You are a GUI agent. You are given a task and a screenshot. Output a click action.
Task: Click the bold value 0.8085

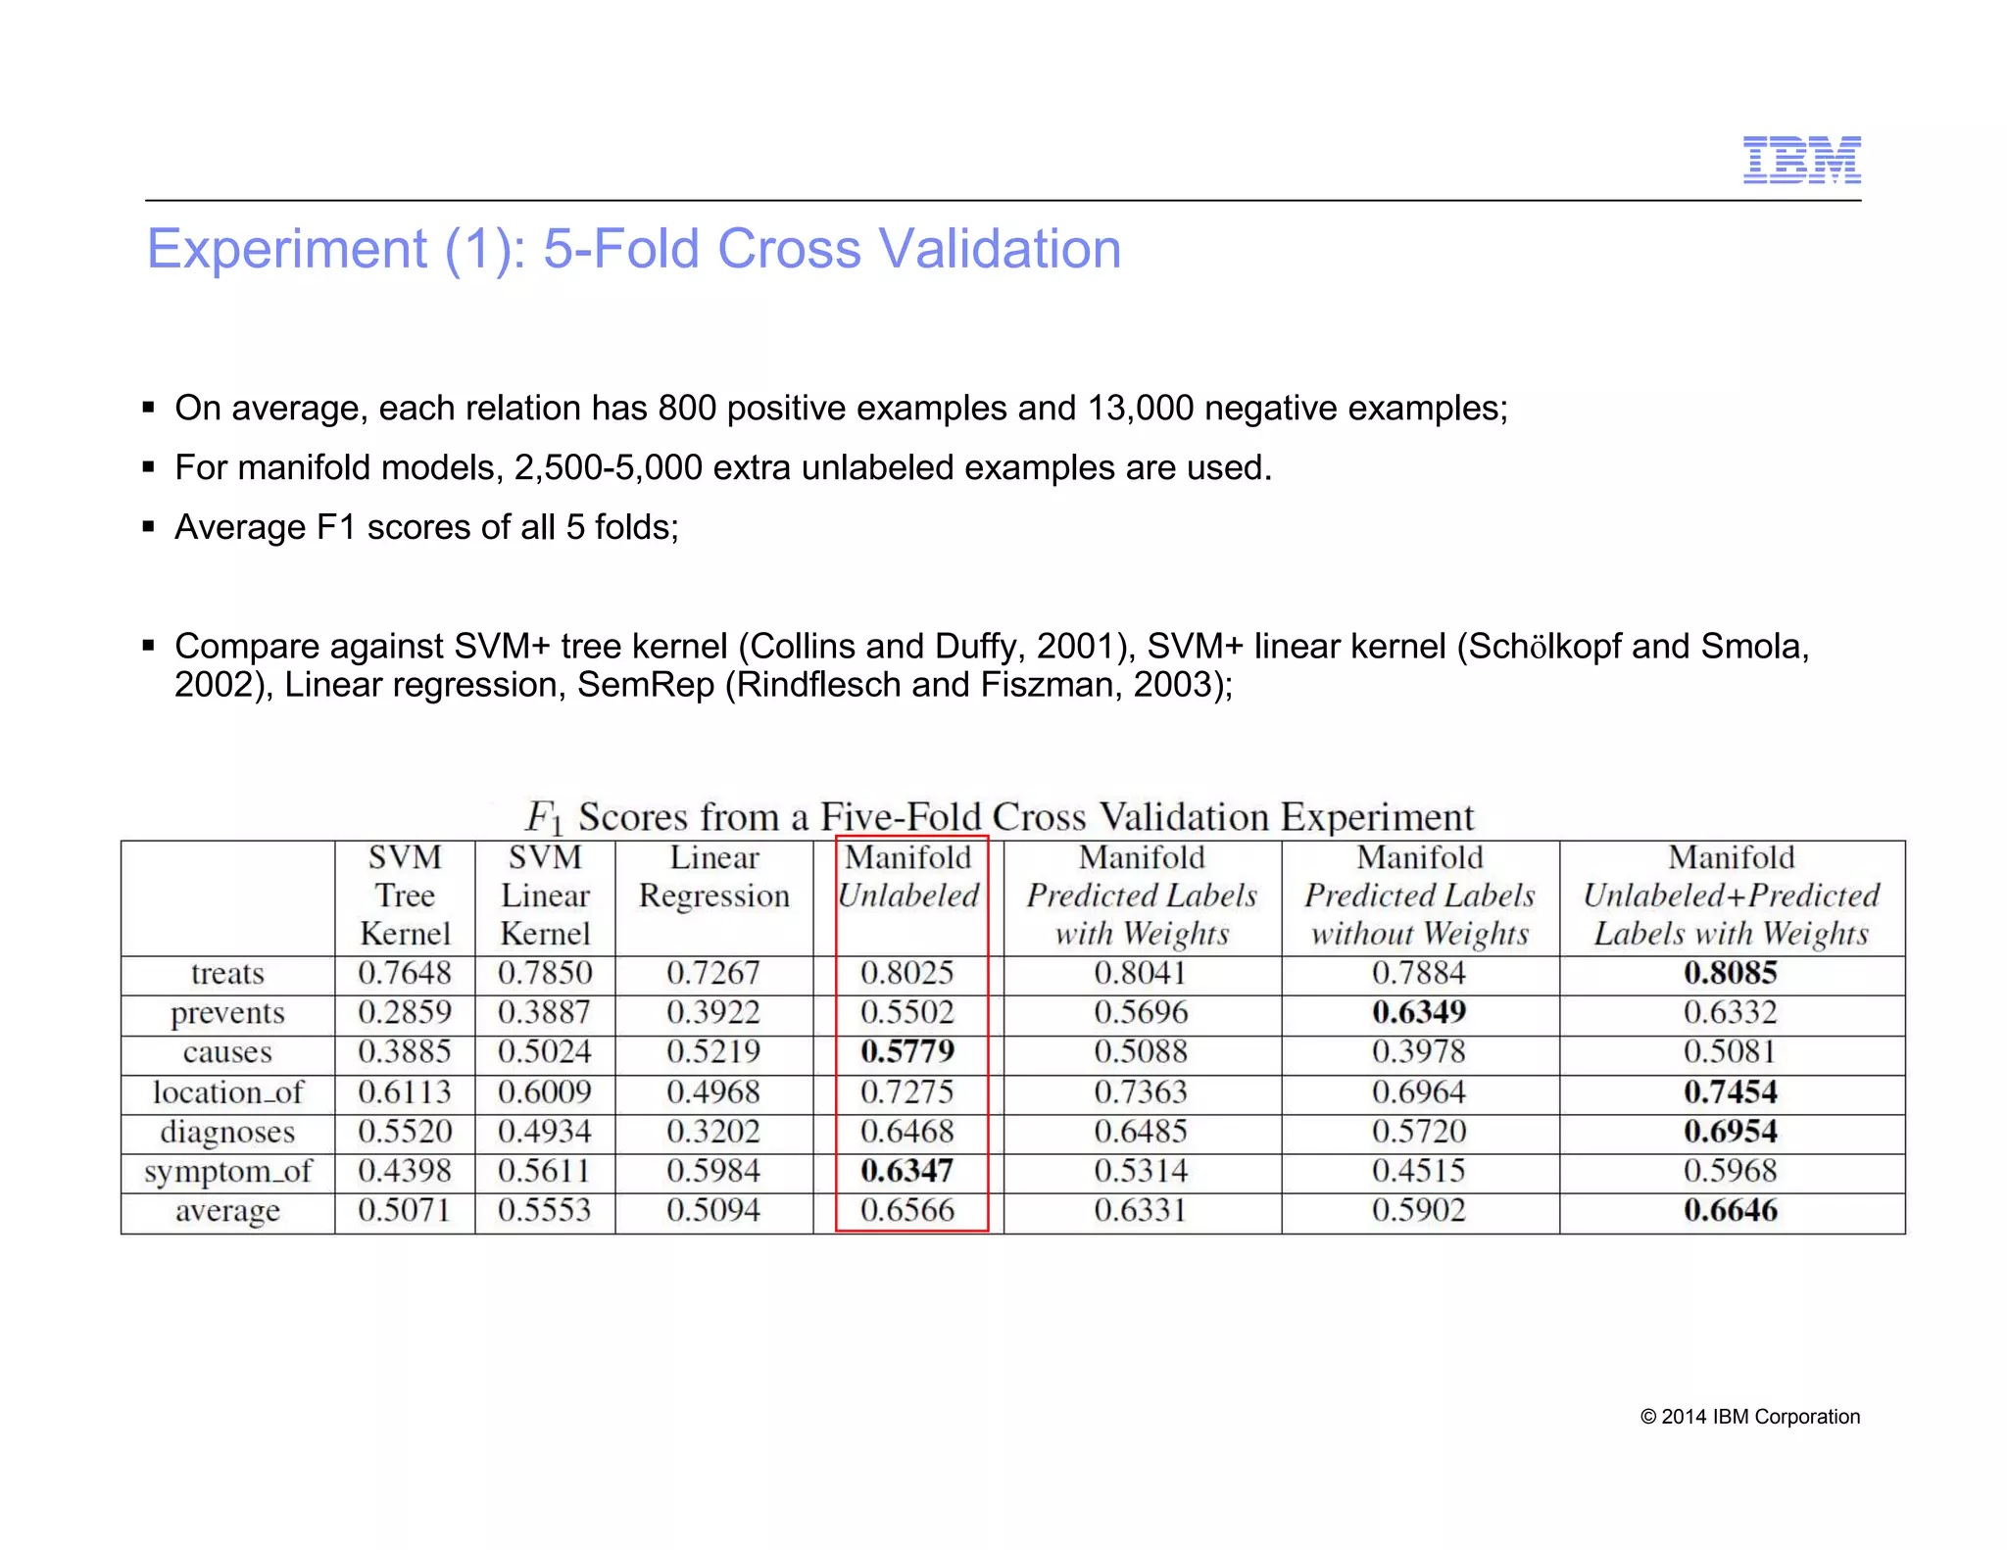(x=1731, y=973)
